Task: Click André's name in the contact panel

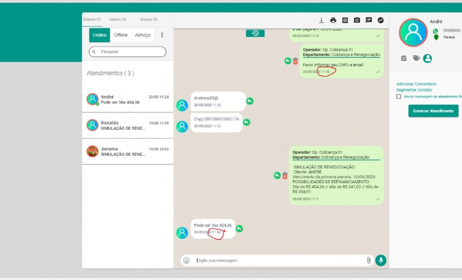Action: [x=436, y=22]
